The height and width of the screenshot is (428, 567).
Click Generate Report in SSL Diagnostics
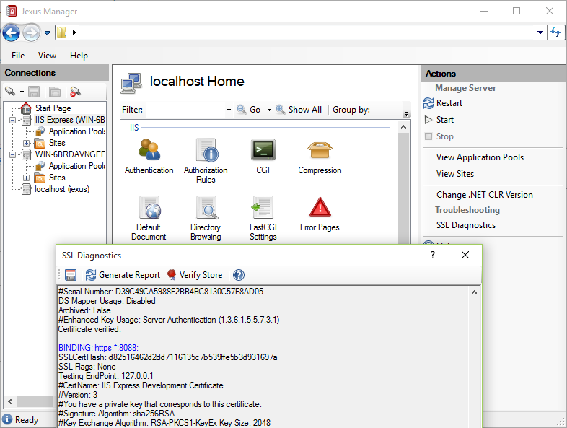coord(123,275)
